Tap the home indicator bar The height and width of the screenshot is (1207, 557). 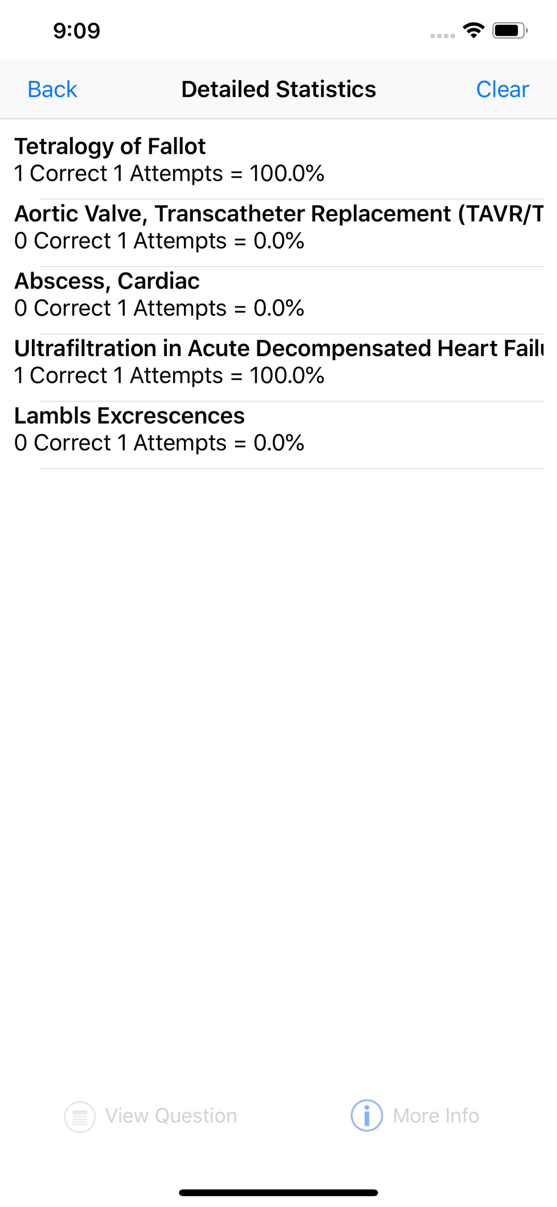[278, 1193]
